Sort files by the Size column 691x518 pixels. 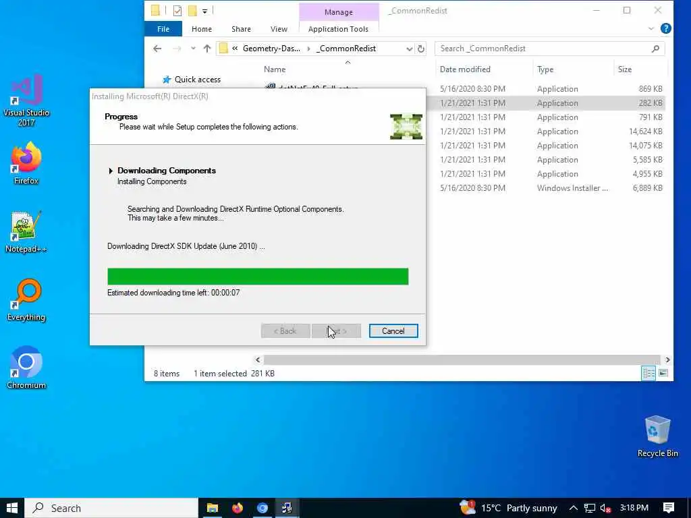click(624, 69)
